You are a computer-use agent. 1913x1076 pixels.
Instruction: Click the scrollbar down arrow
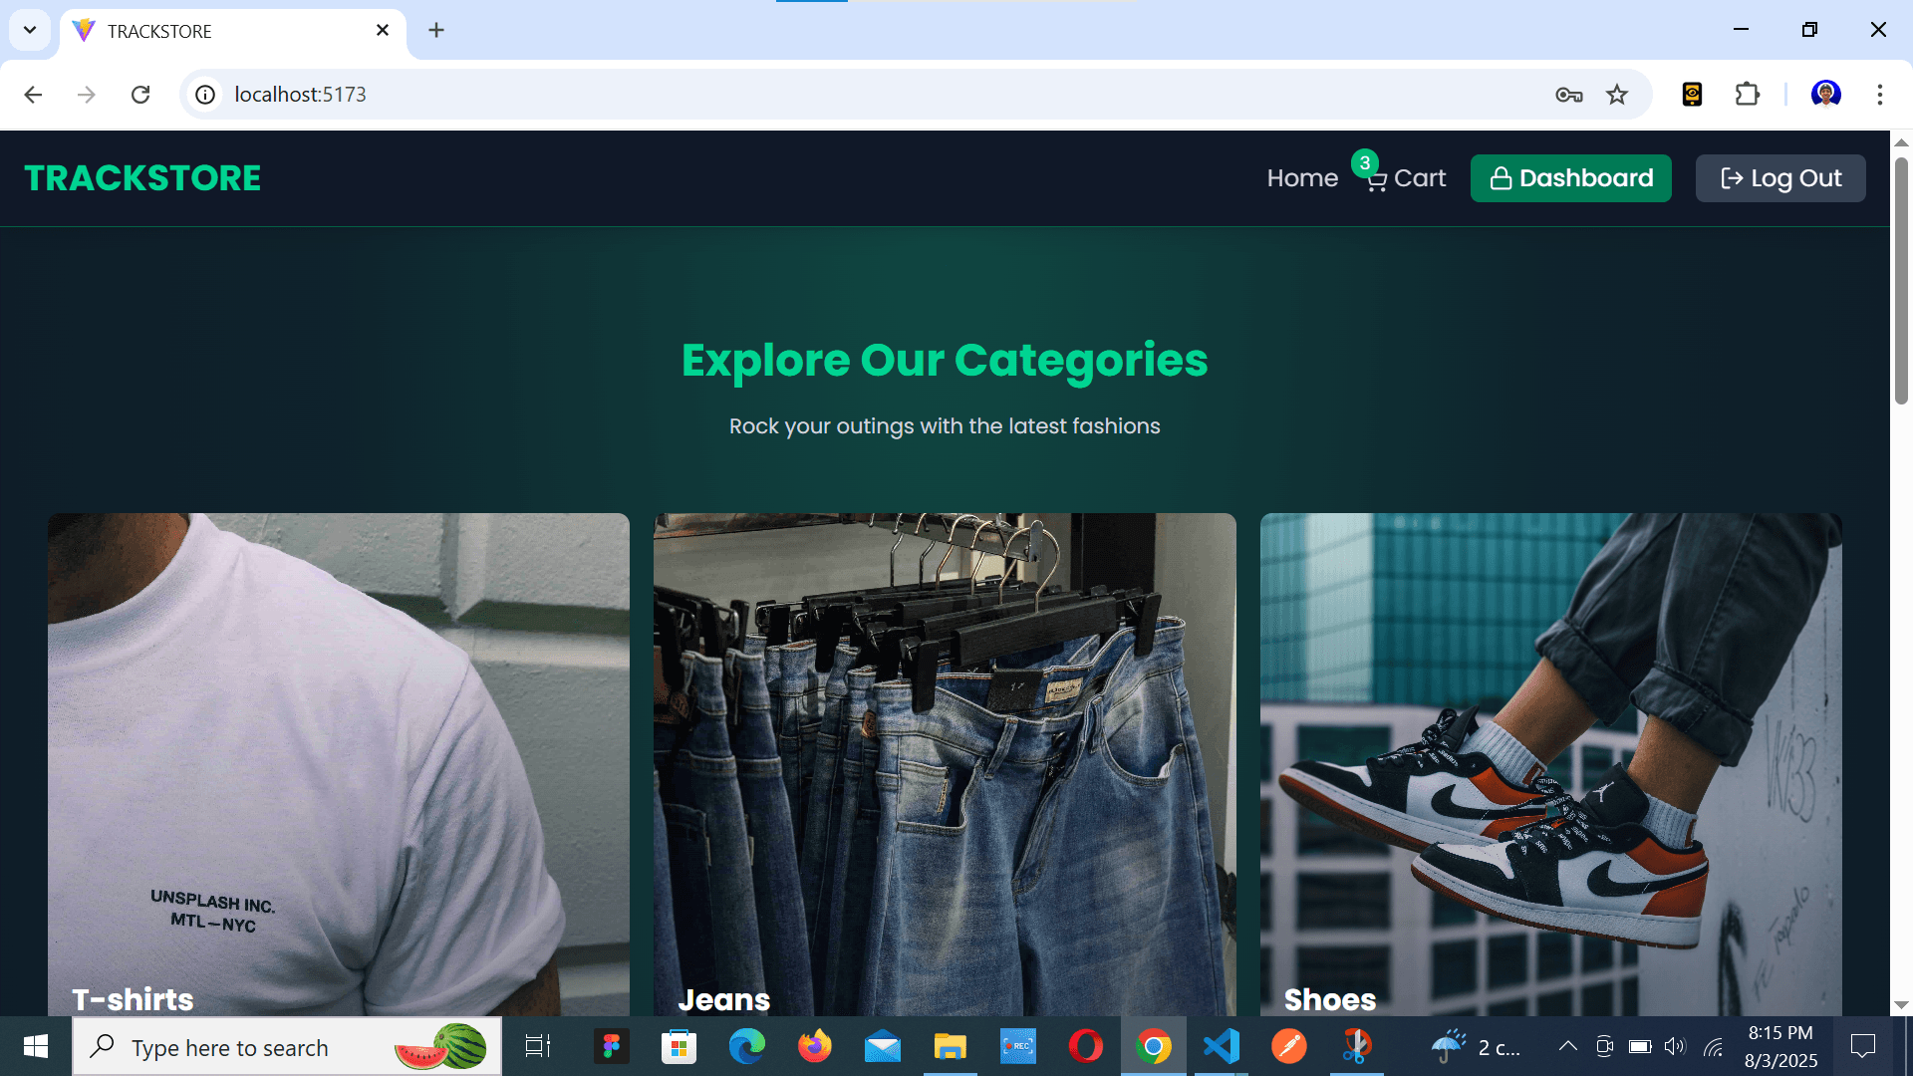pos(1901,1005)
